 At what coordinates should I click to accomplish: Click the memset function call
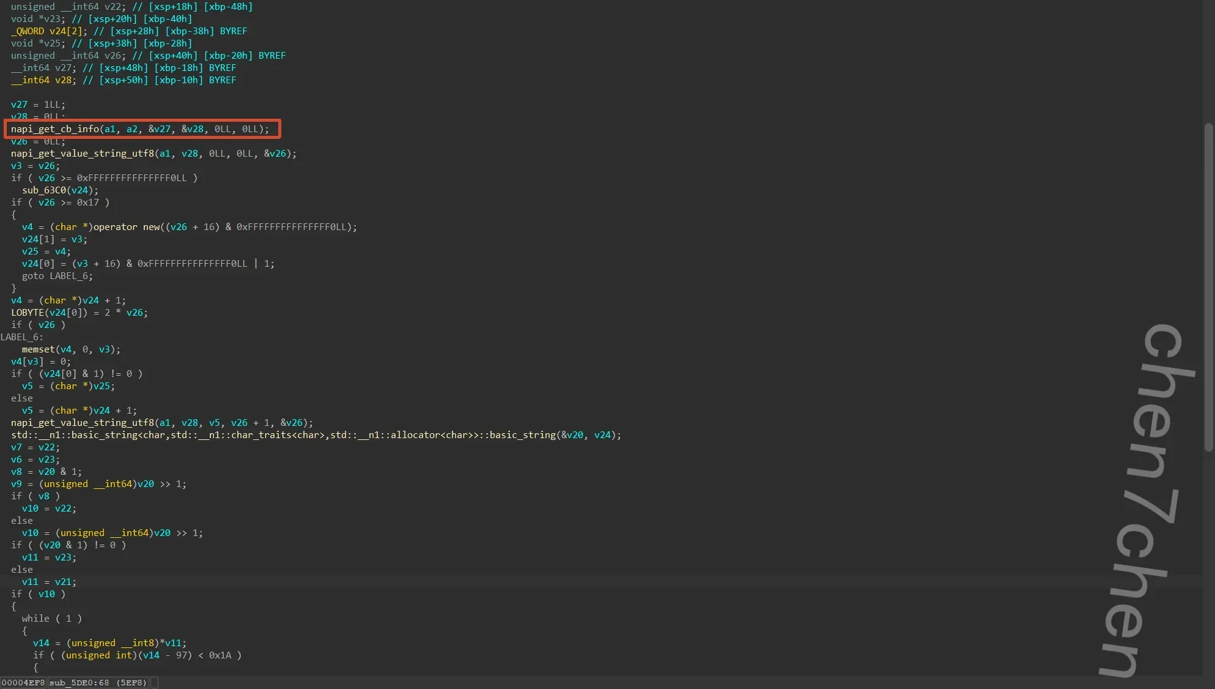(39, 349)
